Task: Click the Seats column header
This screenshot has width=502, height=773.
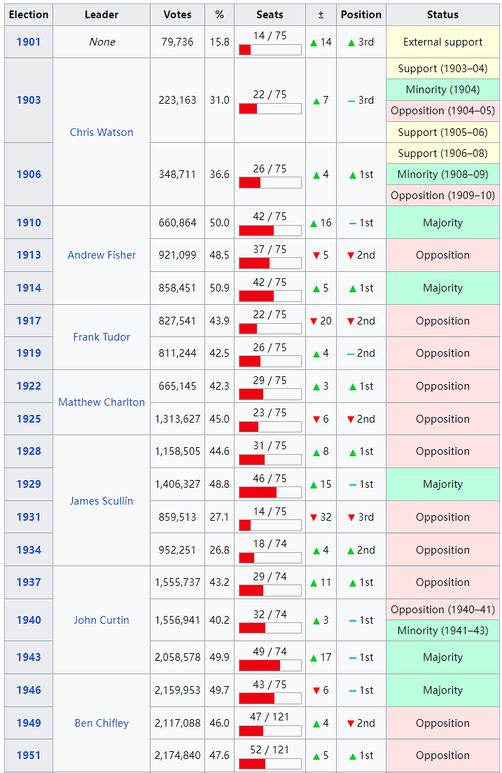Action: point(270,15)
